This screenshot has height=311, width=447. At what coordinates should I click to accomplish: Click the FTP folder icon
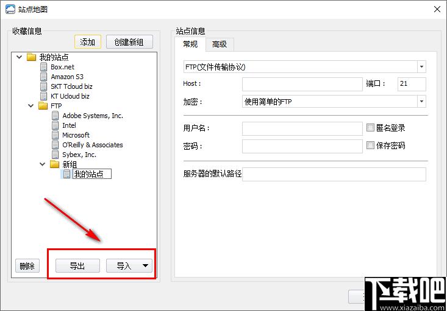coord(43,106)
